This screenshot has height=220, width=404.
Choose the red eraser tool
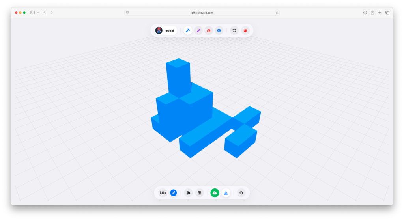click(209, 30)
